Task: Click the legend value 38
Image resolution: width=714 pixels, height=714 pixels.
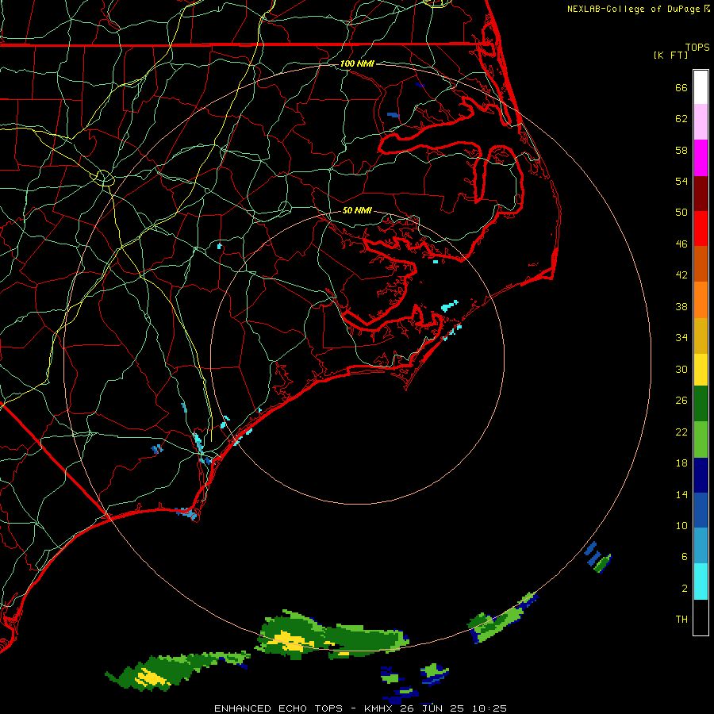Action: [x=681, y=306]
